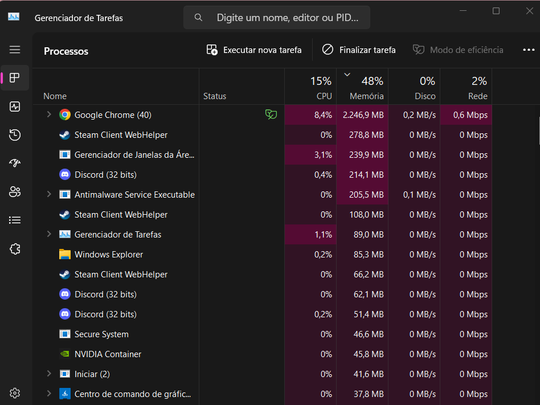Click the NVIDIA Container icon
Image resolution: width=540 pixels, height=405 pixels.
pyautogui.click(x=65, y=354)
